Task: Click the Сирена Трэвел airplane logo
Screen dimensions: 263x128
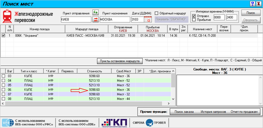Action: (x=149, y=123)
